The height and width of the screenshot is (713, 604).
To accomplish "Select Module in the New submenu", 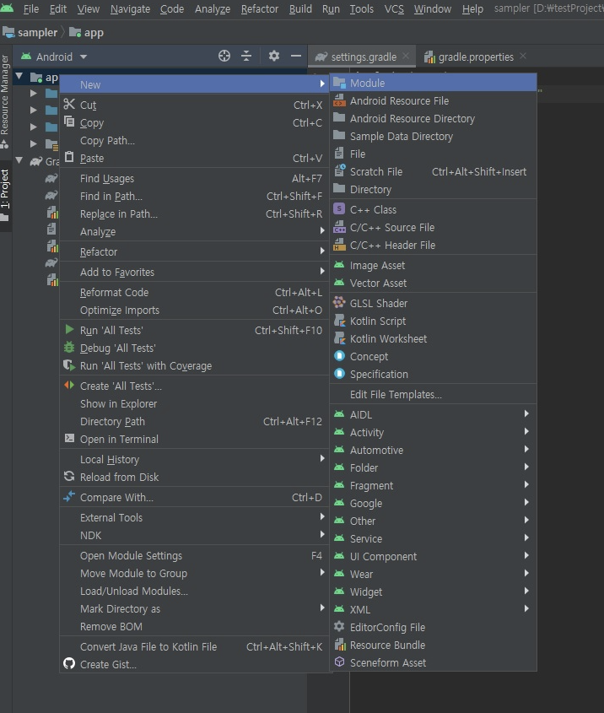I will 433,83.
